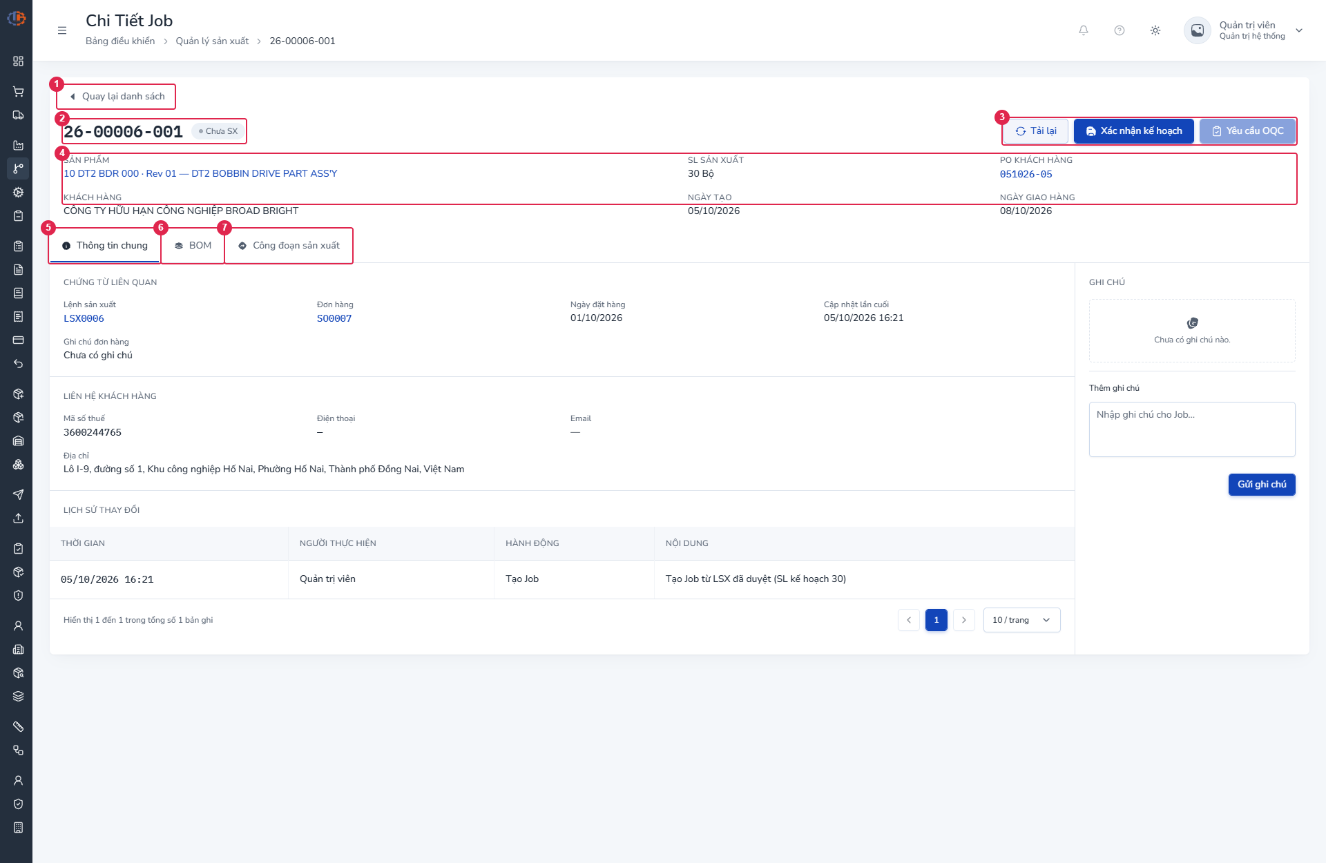Click the Yêu cầu OQC button
This screenshot has width=1326, height=863.
[1247, 131]
